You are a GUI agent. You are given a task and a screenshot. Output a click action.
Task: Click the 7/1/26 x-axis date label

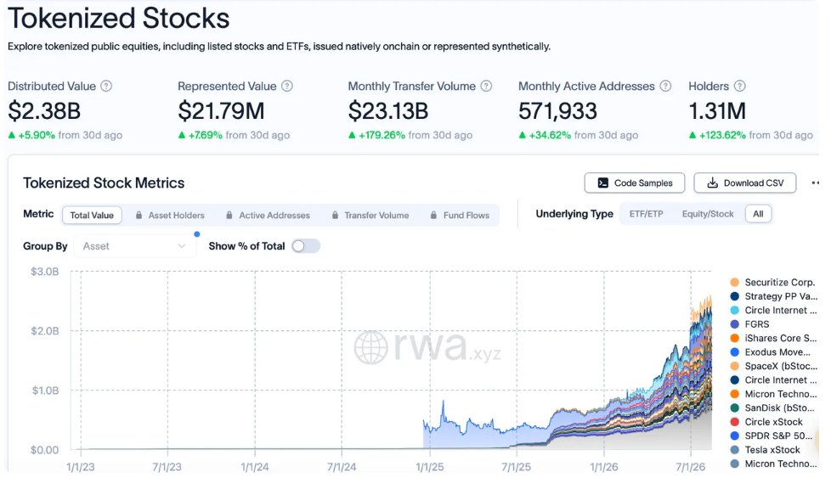click(x=691, y=467)
